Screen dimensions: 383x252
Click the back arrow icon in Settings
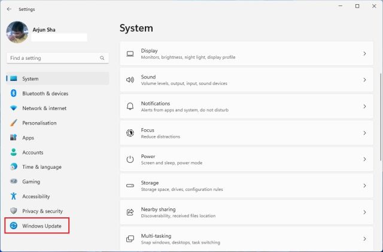[x=9, y=10]
